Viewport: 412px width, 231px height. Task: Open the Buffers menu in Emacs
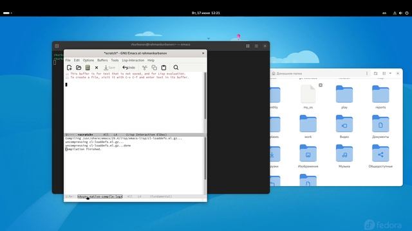pyautogui.click(x=102, y=60)
